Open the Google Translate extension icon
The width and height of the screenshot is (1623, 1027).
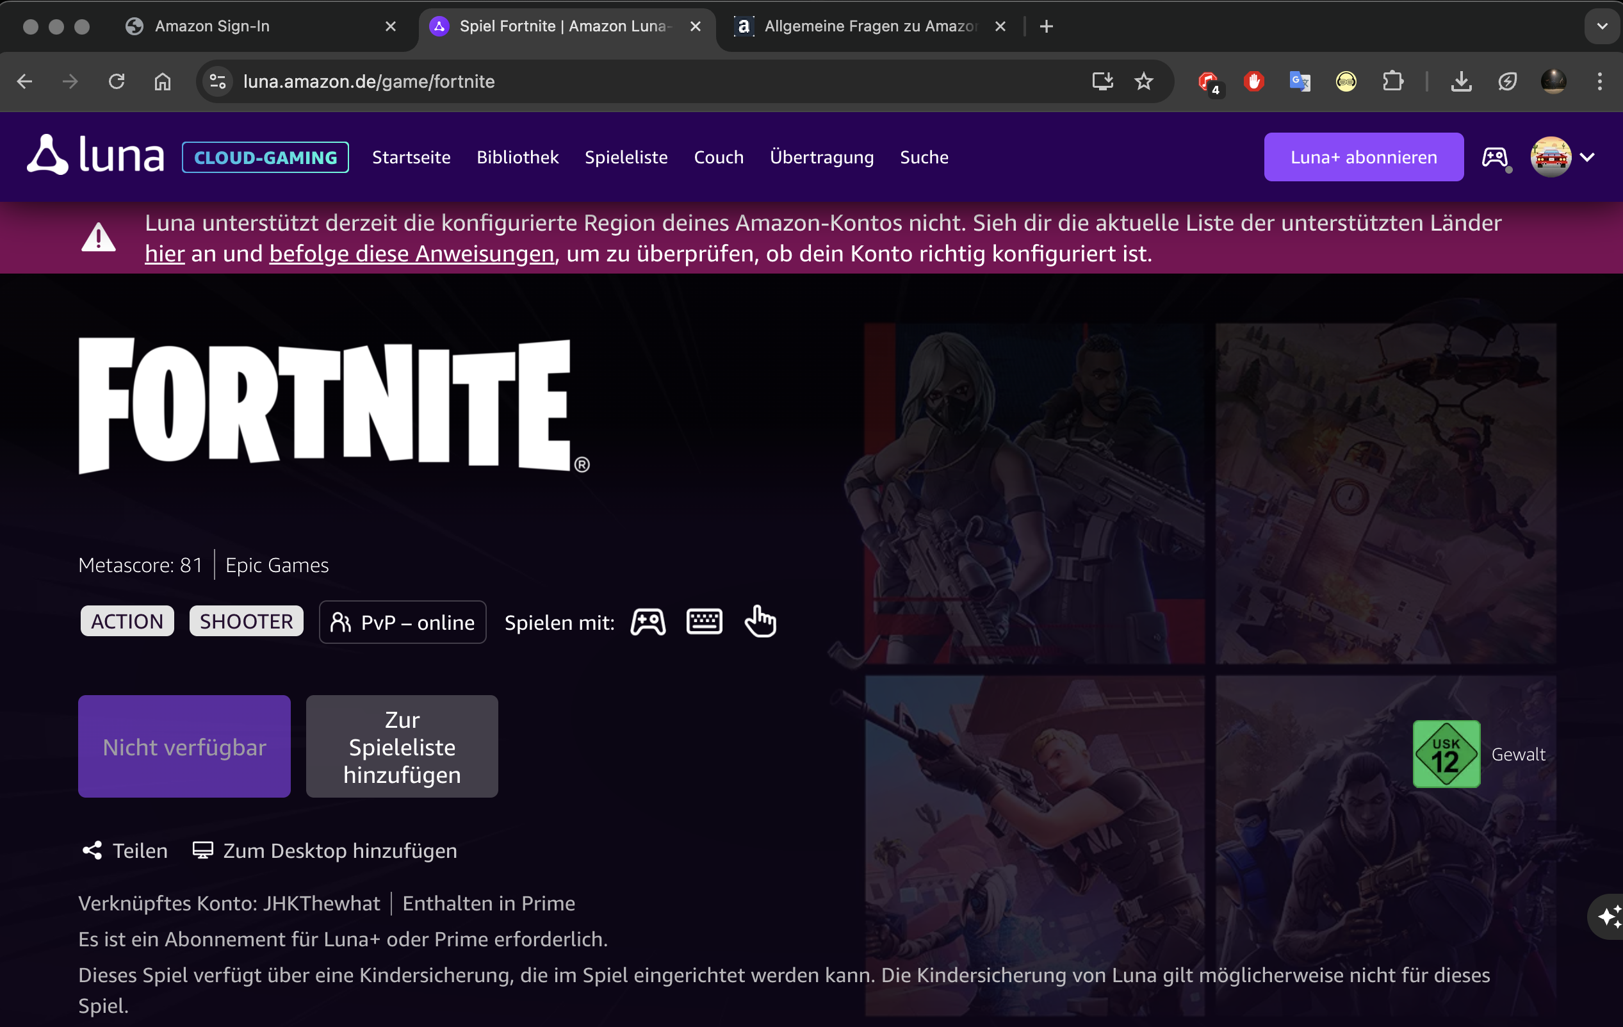(1300, 81)
